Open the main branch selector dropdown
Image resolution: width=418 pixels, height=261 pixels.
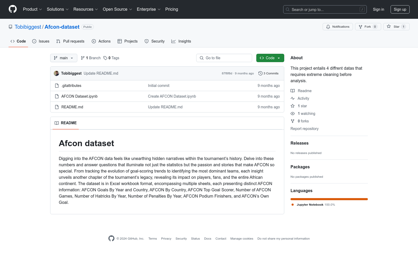[x=64, y=58]
